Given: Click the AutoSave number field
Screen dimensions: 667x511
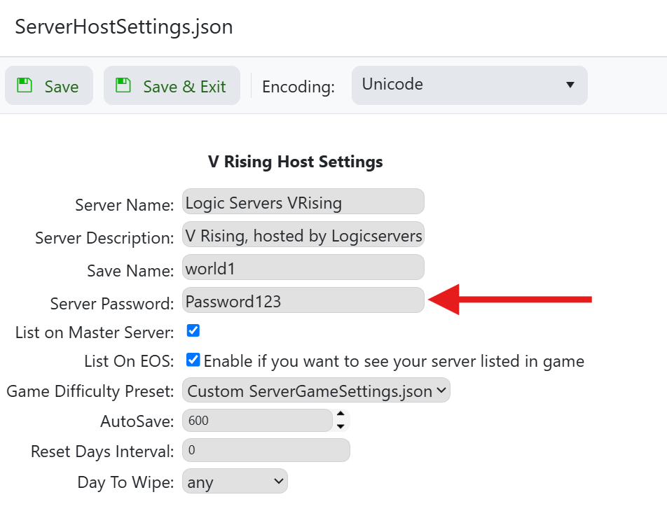Looking at the screenshot, I should pos(256,421).
